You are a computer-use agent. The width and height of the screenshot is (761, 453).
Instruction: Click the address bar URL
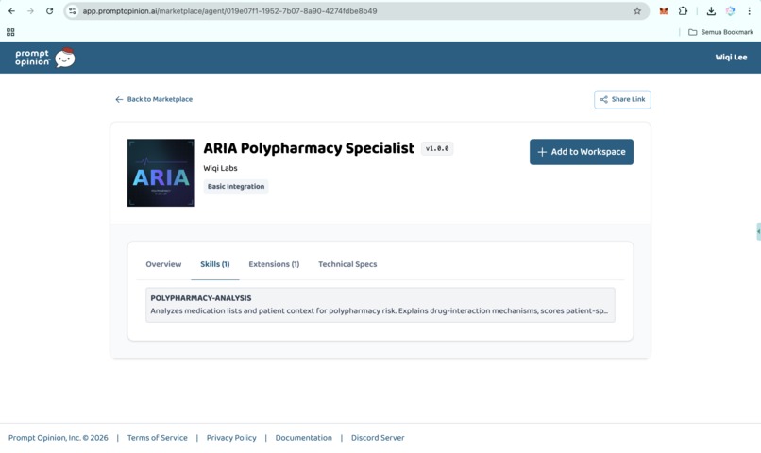(x=229, y=10)
